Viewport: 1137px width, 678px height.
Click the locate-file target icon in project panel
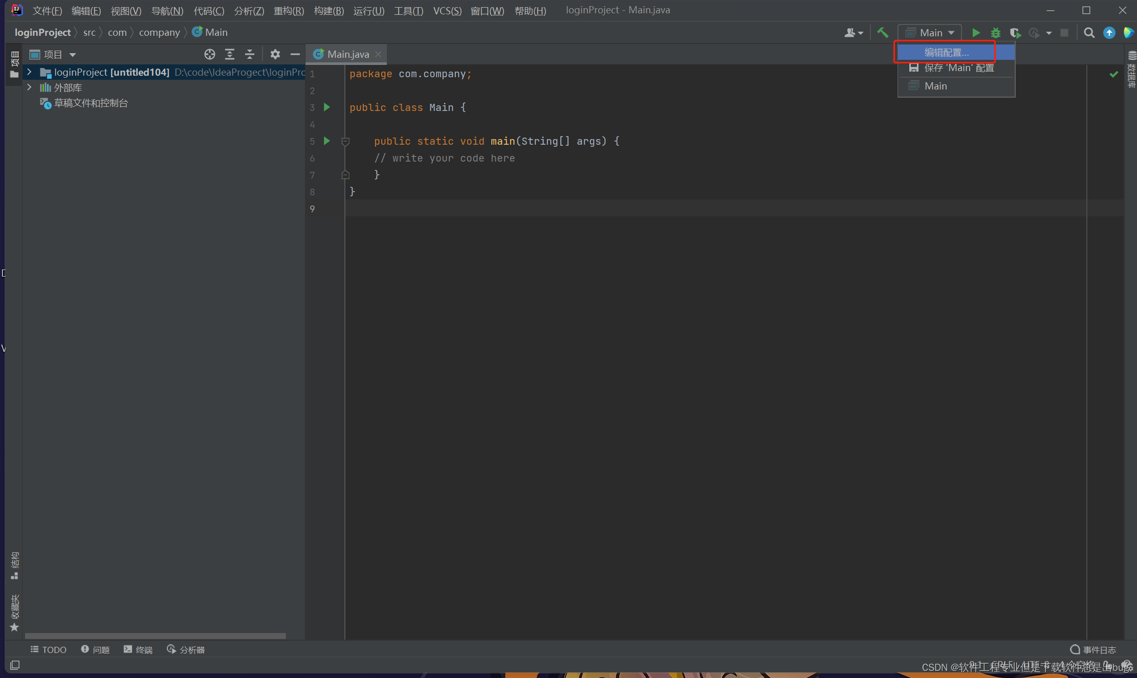[x=209, y=54]
